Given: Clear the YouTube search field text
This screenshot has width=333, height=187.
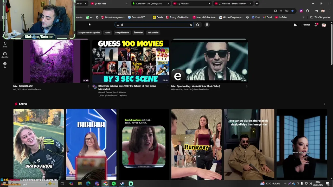Looking at the screenshot, I should coord(191,25).
